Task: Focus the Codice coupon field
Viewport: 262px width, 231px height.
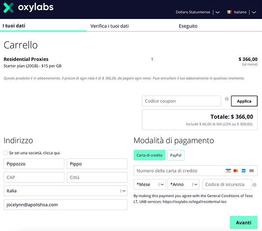Action: point(181,101)
